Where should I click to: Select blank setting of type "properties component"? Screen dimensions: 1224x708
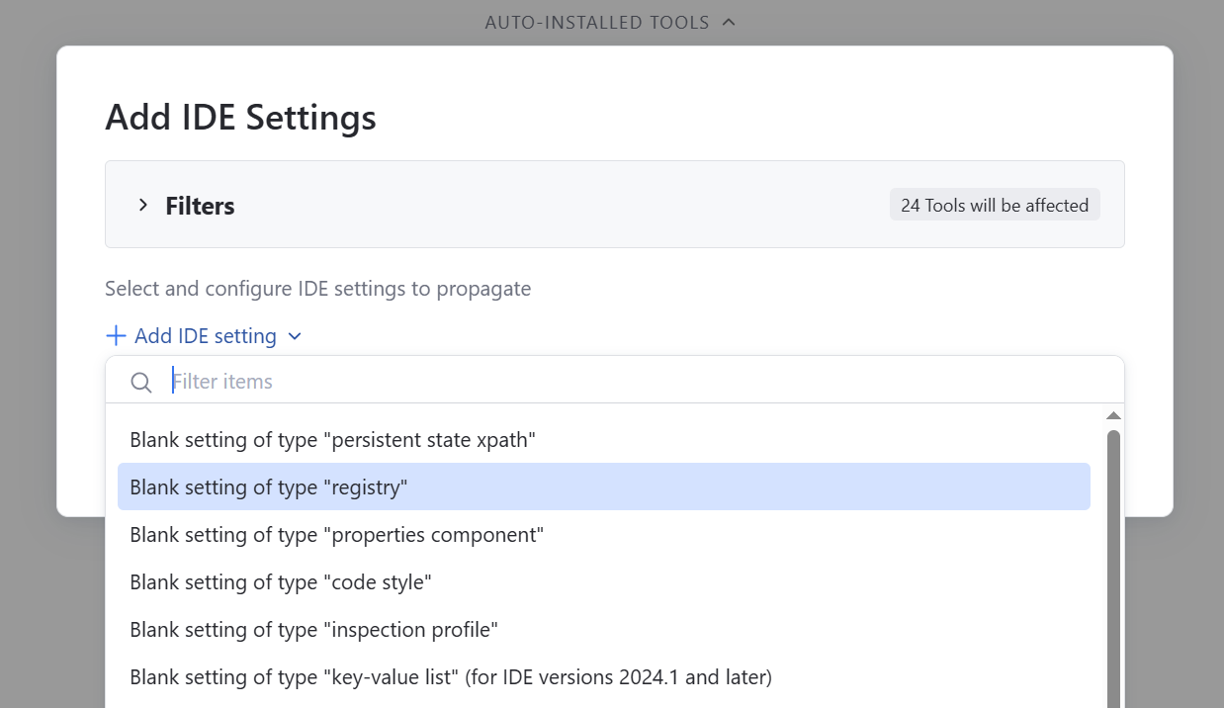[x=603, y=534]
